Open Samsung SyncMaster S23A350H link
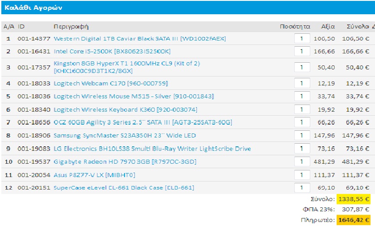375x226 pixels. 125,136
